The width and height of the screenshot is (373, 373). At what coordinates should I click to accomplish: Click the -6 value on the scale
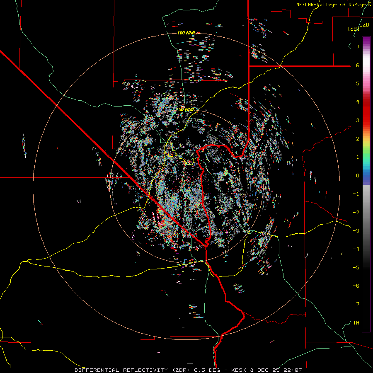tap(356, 286)
